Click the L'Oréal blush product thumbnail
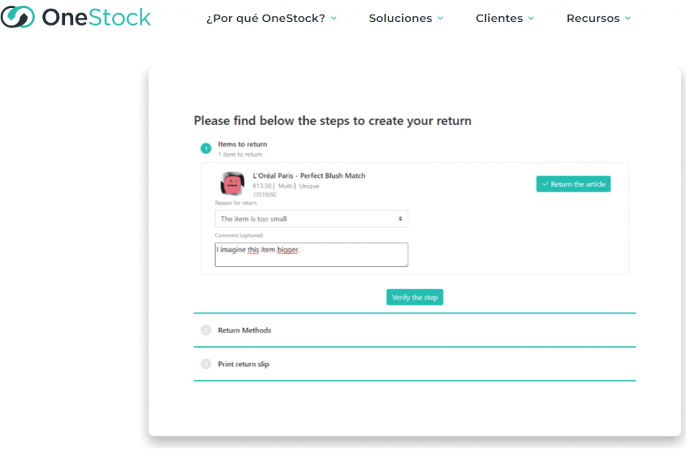 coord(232,183)
